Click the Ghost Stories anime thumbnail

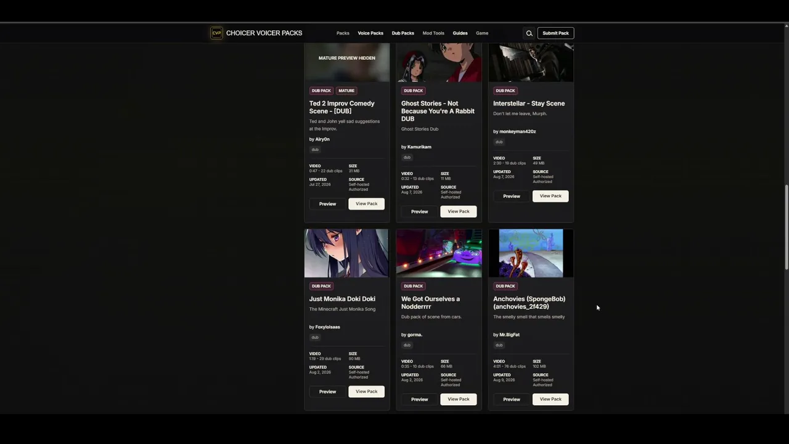439,62
